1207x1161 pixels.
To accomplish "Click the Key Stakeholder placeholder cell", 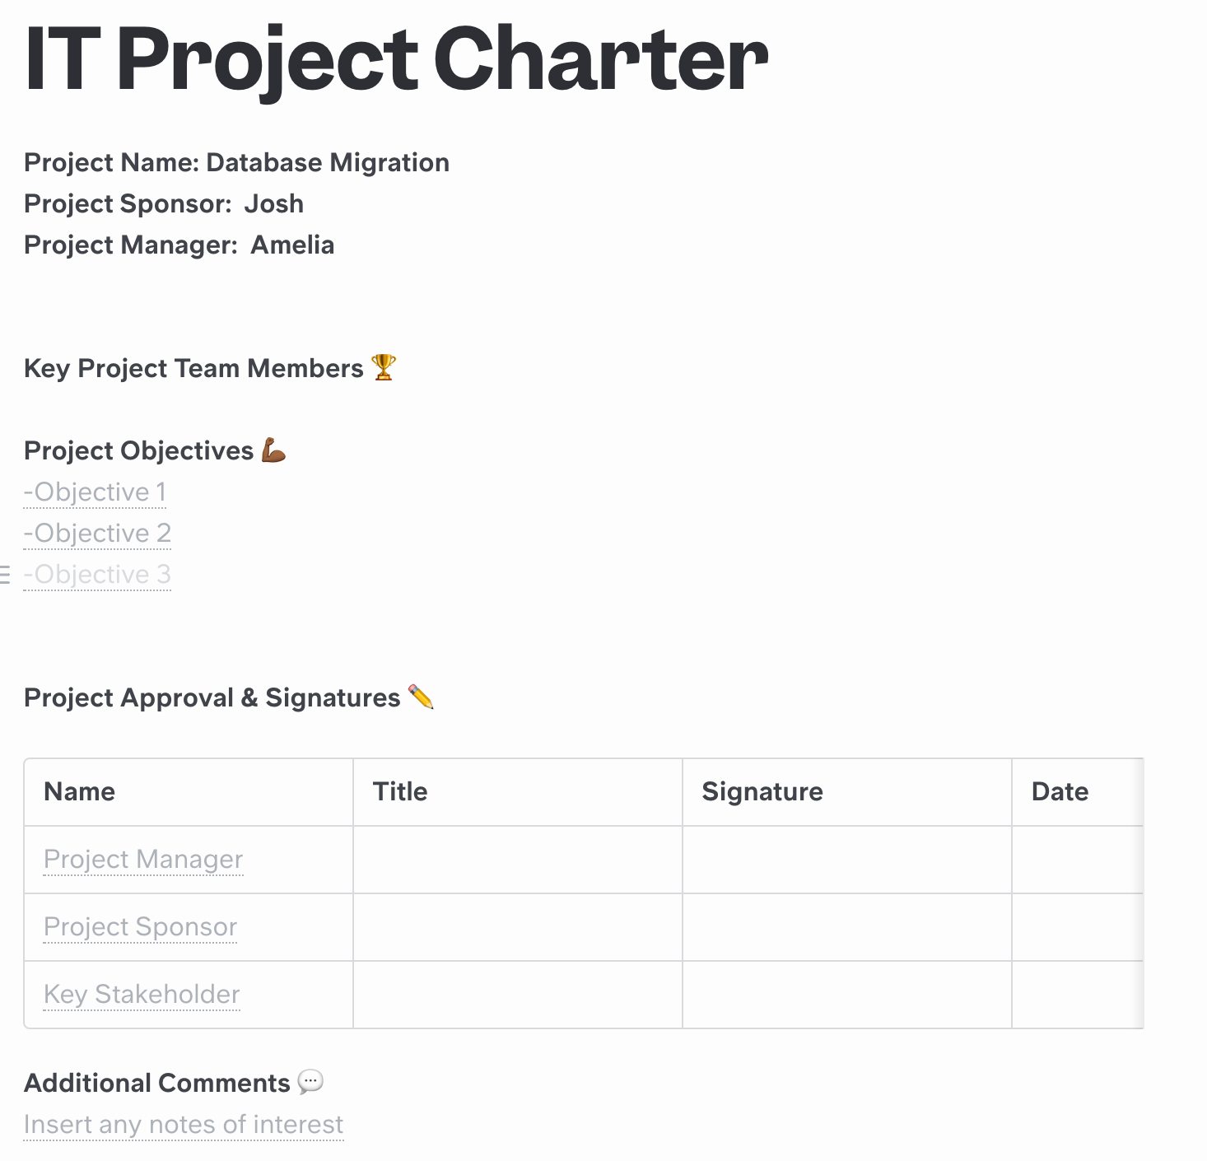I will coord(142,995).
